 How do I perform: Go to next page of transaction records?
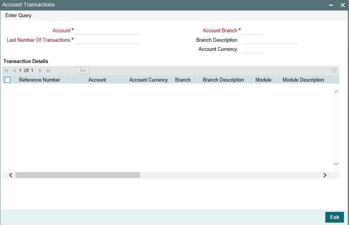[40, 71]
